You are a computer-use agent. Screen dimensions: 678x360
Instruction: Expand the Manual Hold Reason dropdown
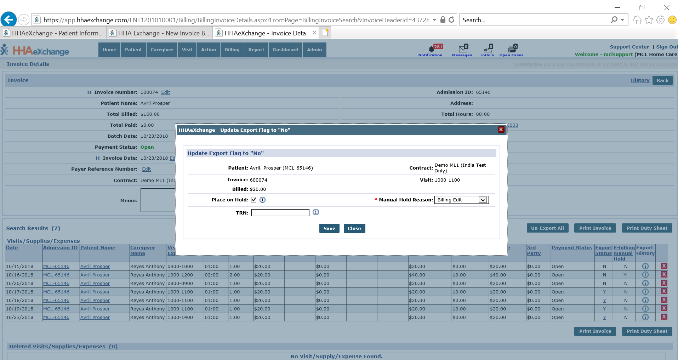(x=483, y=200)
